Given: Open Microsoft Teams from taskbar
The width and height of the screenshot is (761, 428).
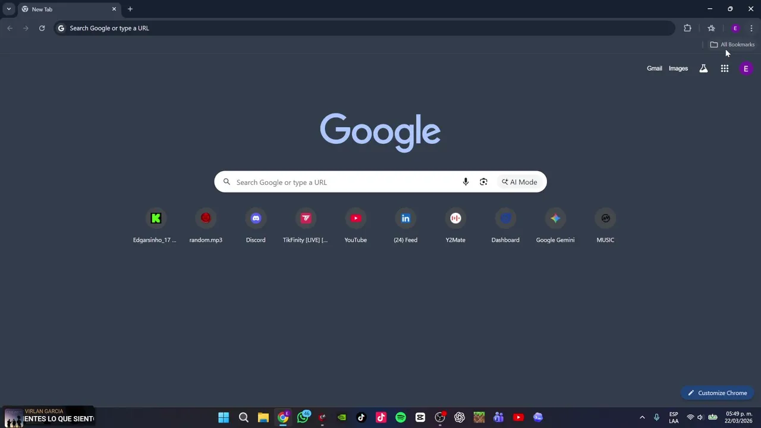Looking at the screenshot, I should [x=499, y=417].
